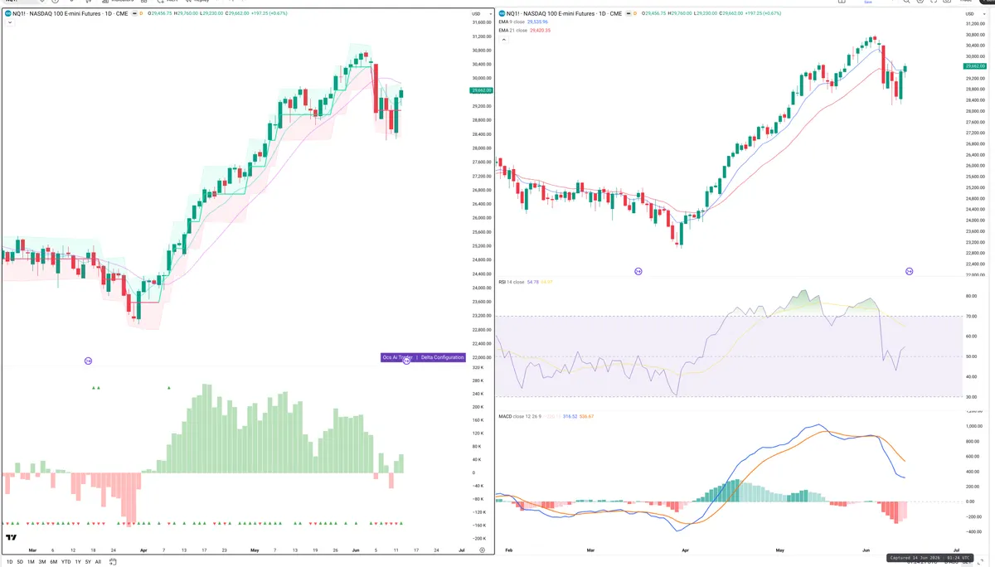The height and width of the screenshot is (567, 995).
Task: Collapse the left chart's indicator legend chevron
Action: click(x=8, y=22)
